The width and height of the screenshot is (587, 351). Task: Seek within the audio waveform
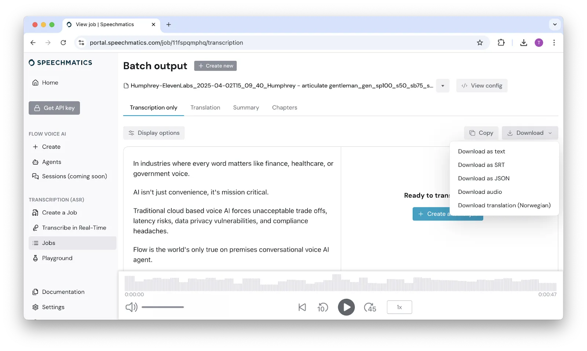point(340,283)
